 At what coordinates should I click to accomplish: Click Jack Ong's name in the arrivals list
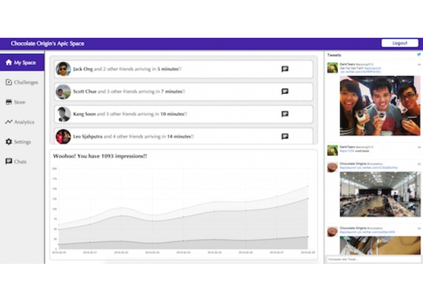pyautogui.click(x=83, y=69)
